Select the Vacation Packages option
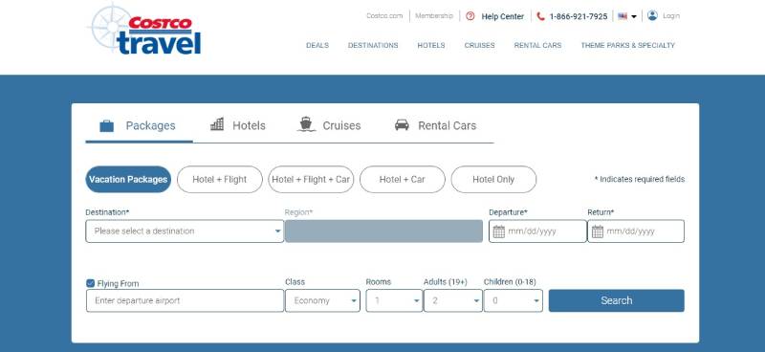Viewport: 765px width, 352px height. point(128,180)
